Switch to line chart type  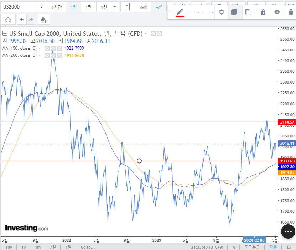pos(159,7)
